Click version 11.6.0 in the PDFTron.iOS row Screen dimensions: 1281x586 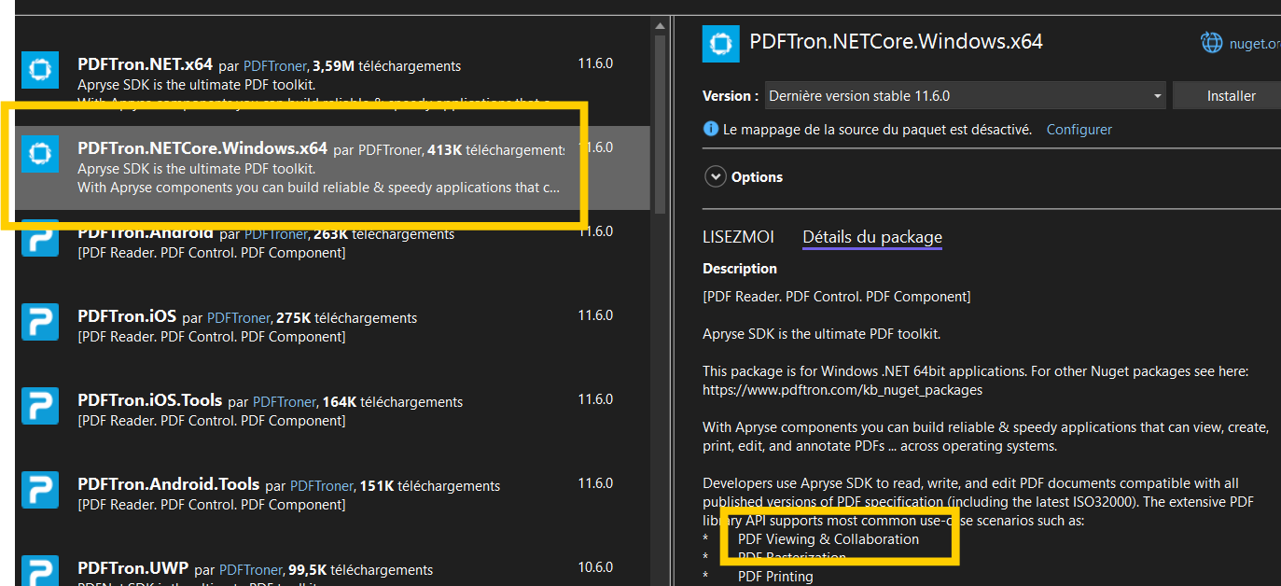[595, 315]
